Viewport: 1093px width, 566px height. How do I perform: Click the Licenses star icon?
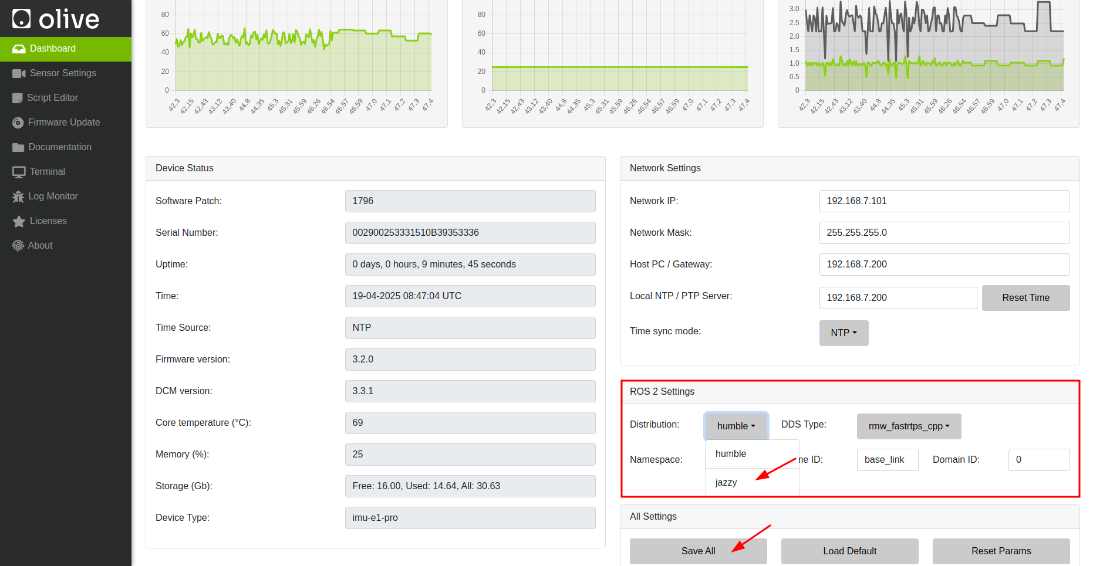coord(19,221)
